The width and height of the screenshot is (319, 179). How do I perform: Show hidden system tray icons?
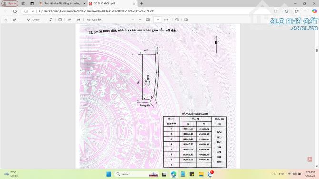[274, 174]
